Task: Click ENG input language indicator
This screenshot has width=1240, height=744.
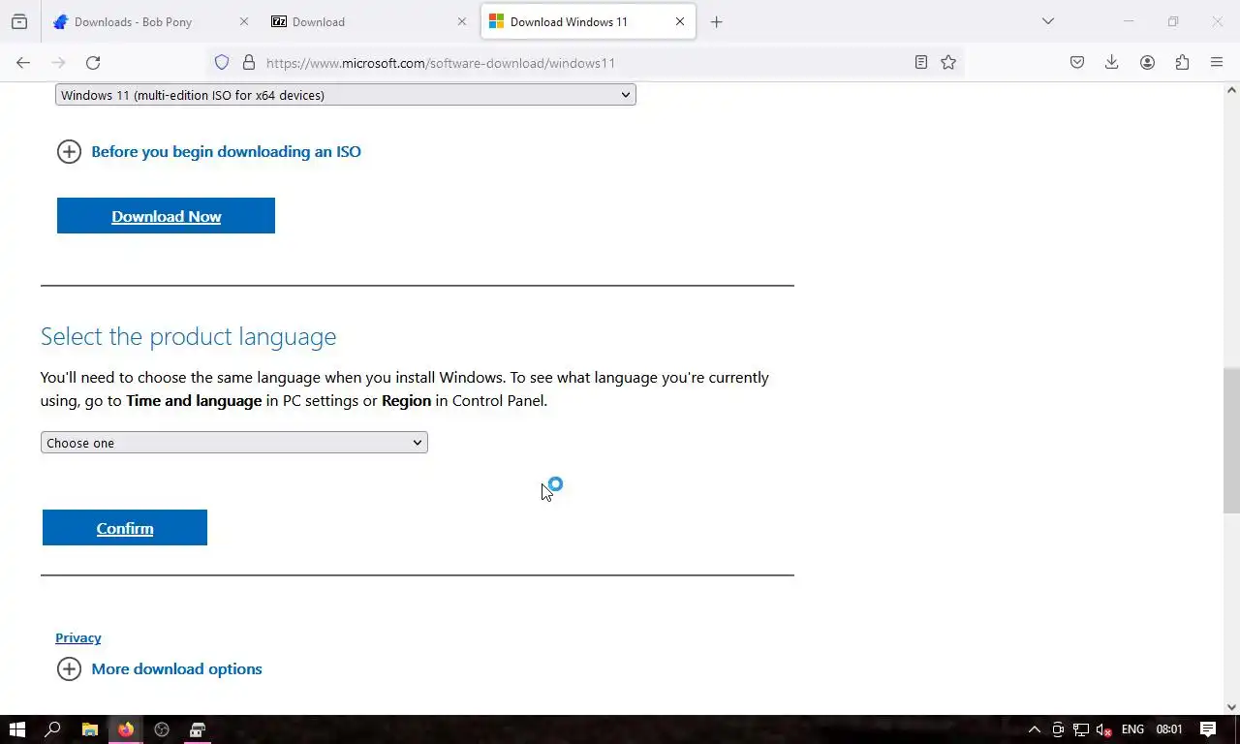Action: point(1132,729)
